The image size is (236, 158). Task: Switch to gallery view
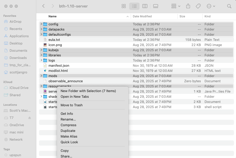[x=156, y=6]
